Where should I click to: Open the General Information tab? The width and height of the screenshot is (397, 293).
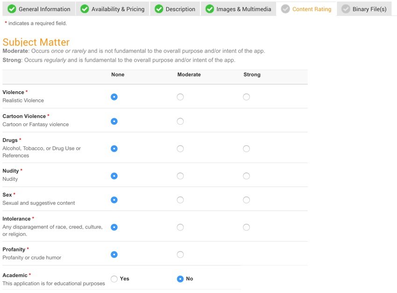pyautogui.click(x=44, y=9)
